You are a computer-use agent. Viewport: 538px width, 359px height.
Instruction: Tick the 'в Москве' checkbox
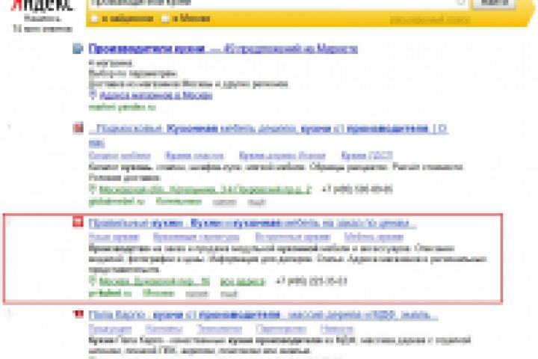click(165, 19)
